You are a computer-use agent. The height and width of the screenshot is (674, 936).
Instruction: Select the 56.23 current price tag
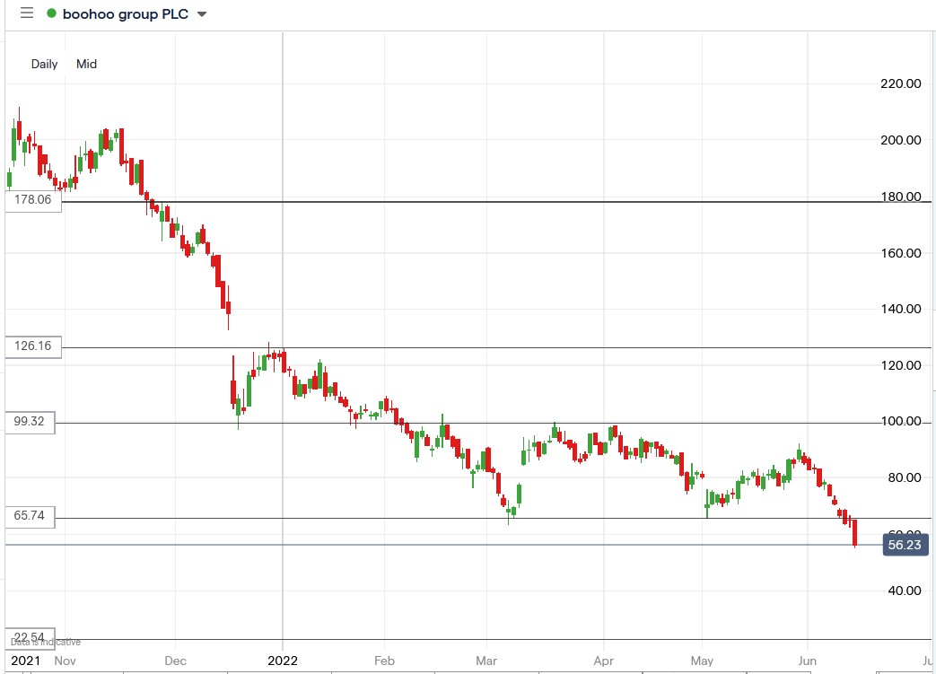click(905, 545)
